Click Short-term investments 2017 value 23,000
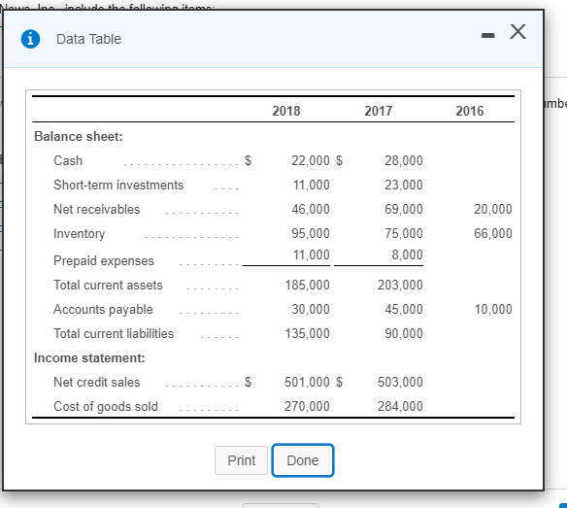This screenshot has width=567, height=508. pyautogui.click(x=404, y=185)
